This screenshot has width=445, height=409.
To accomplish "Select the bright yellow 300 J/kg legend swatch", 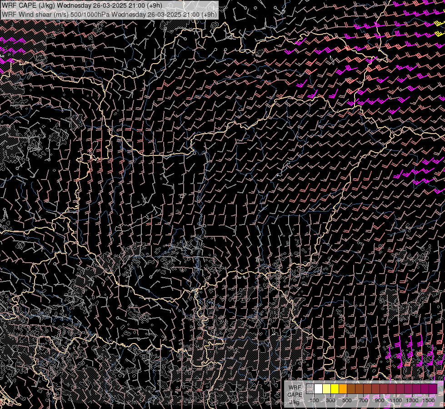I will coord(335,389).
